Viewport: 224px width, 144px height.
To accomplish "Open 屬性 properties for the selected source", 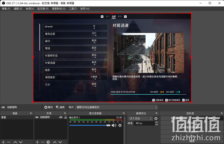I will coord(49,107).
